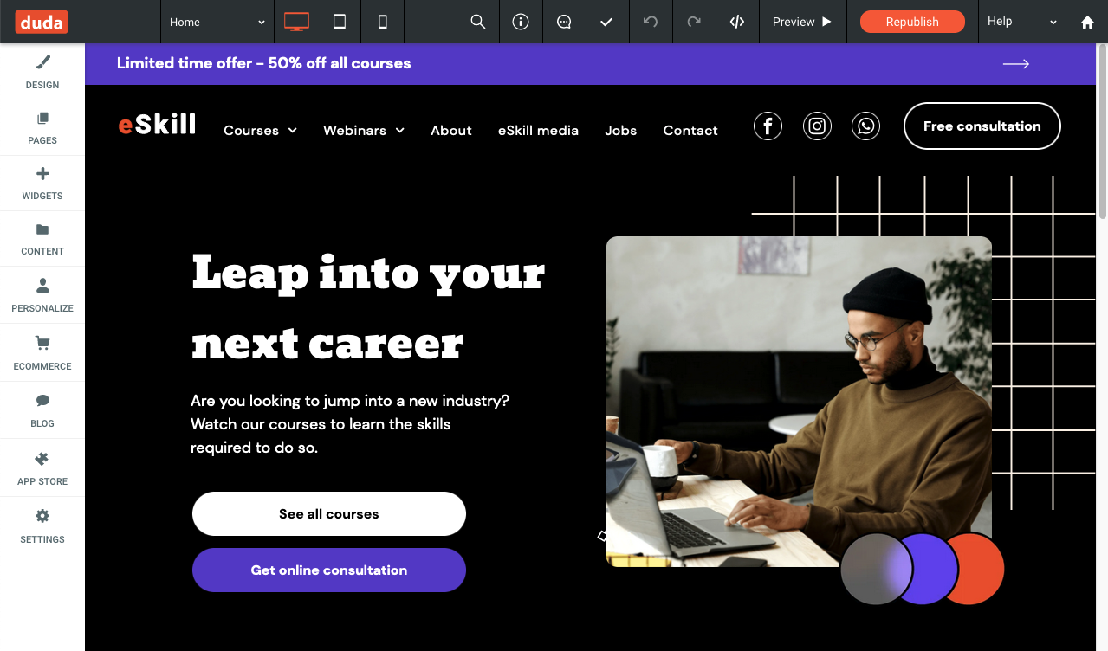This screenshot has height=651, width=1108.
Task: Open the App Store panel
Action: 42,468
